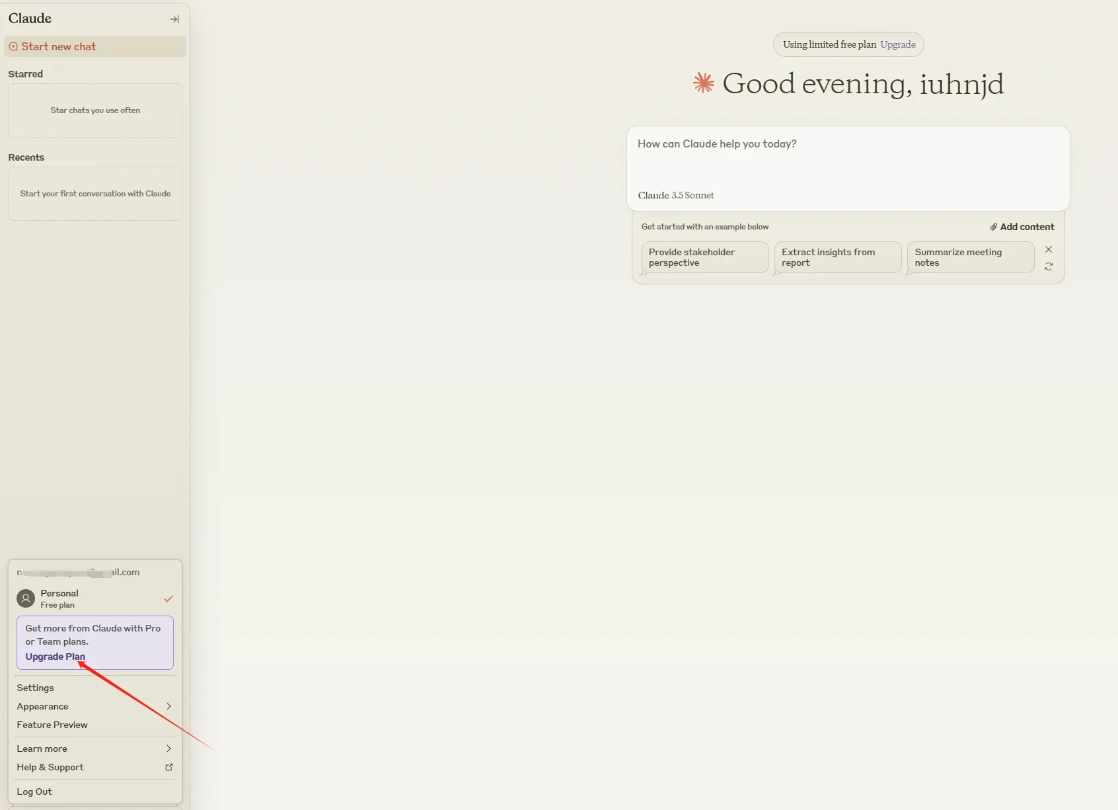This screenshot has width=1118, height=810.
Task: Collapse the sidebar with the arrow icon
Action: click(174, 19)
